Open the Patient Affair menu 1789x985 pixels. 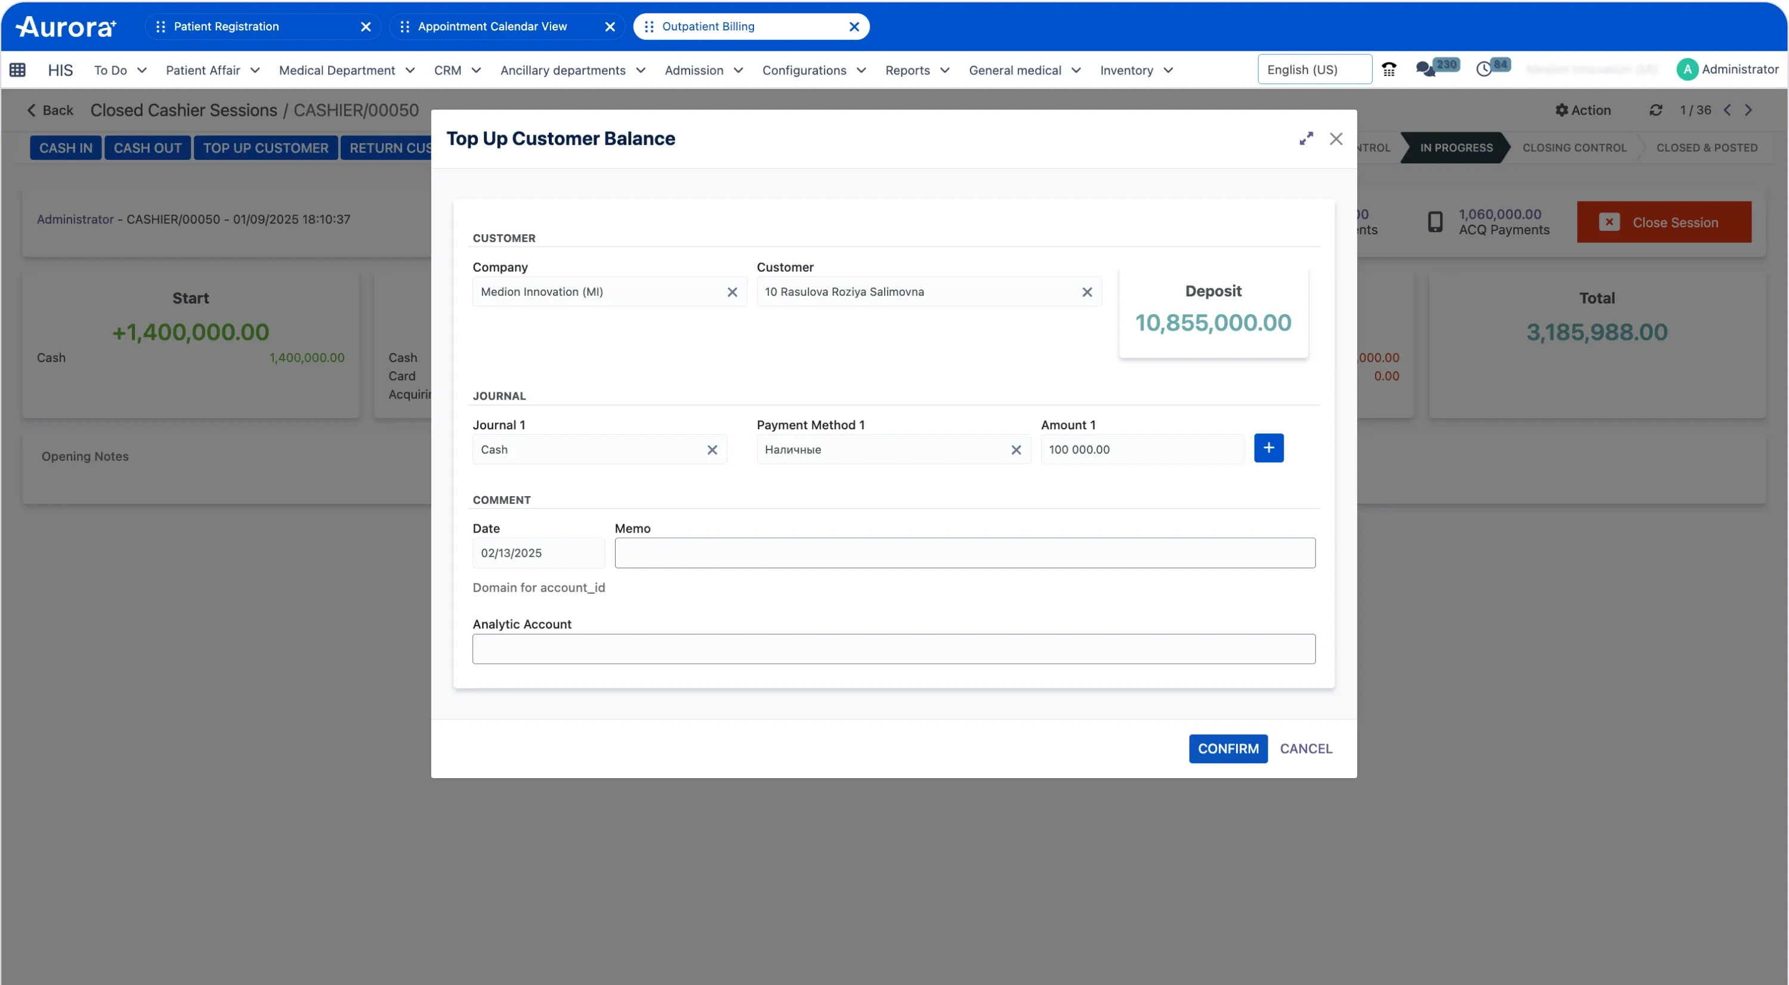212,70
